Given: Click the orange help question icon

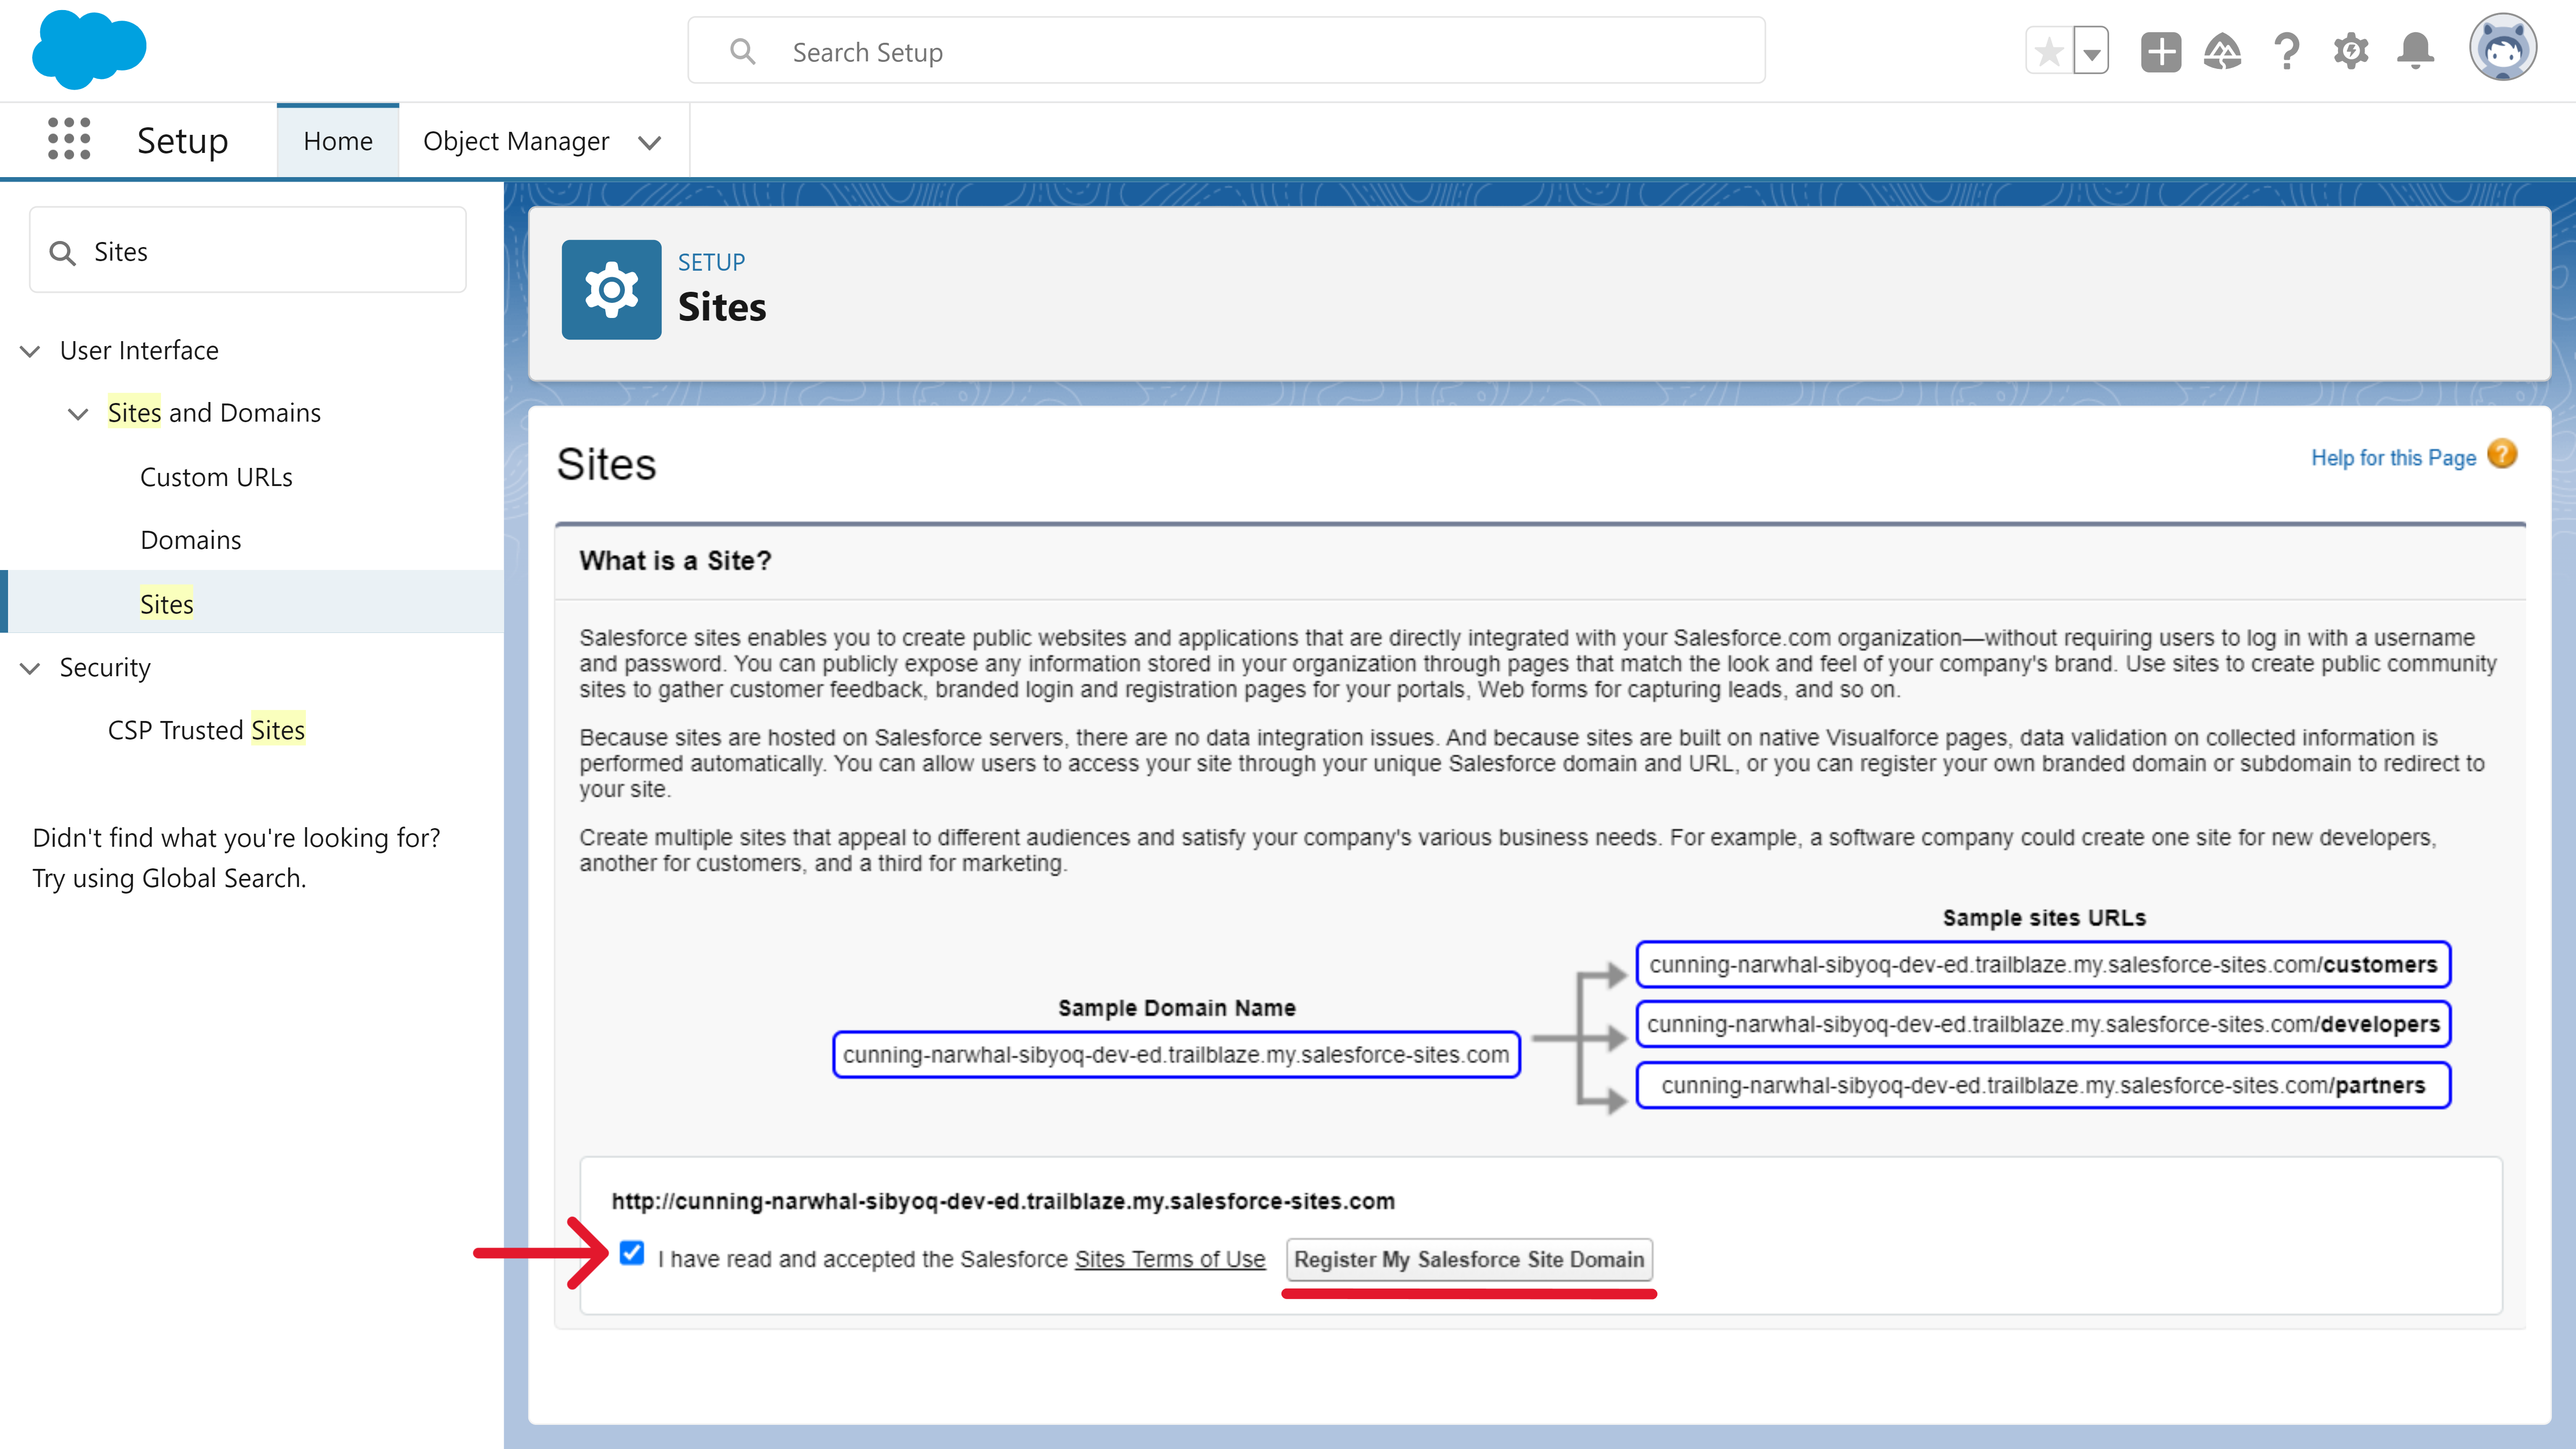Looking at the screenshot, I should click(2502, 455).
